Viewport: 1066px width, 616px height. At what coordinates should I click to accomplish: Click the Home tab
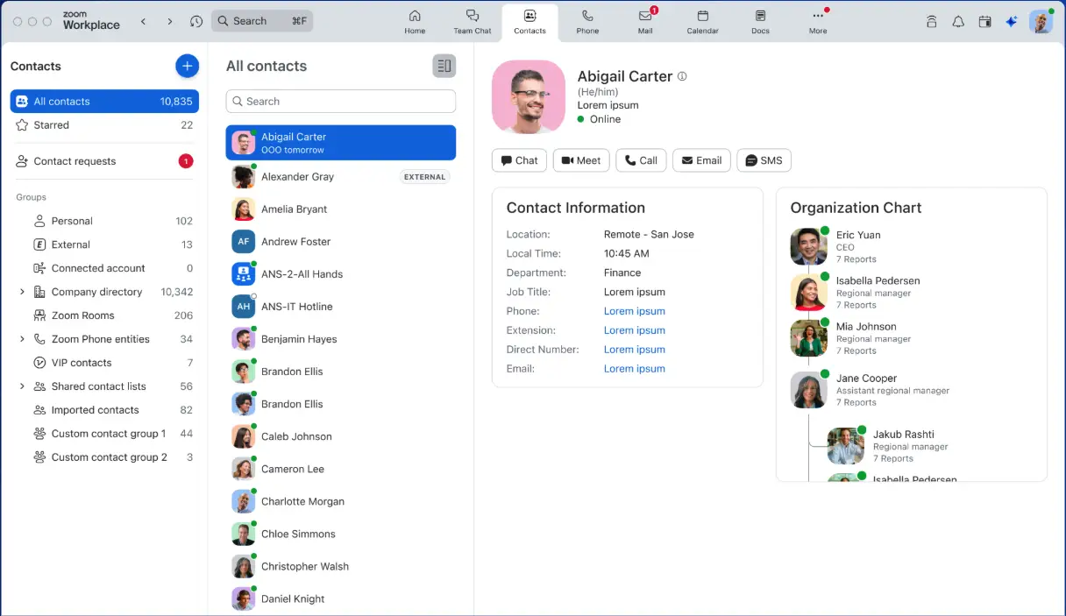point(414,22)
